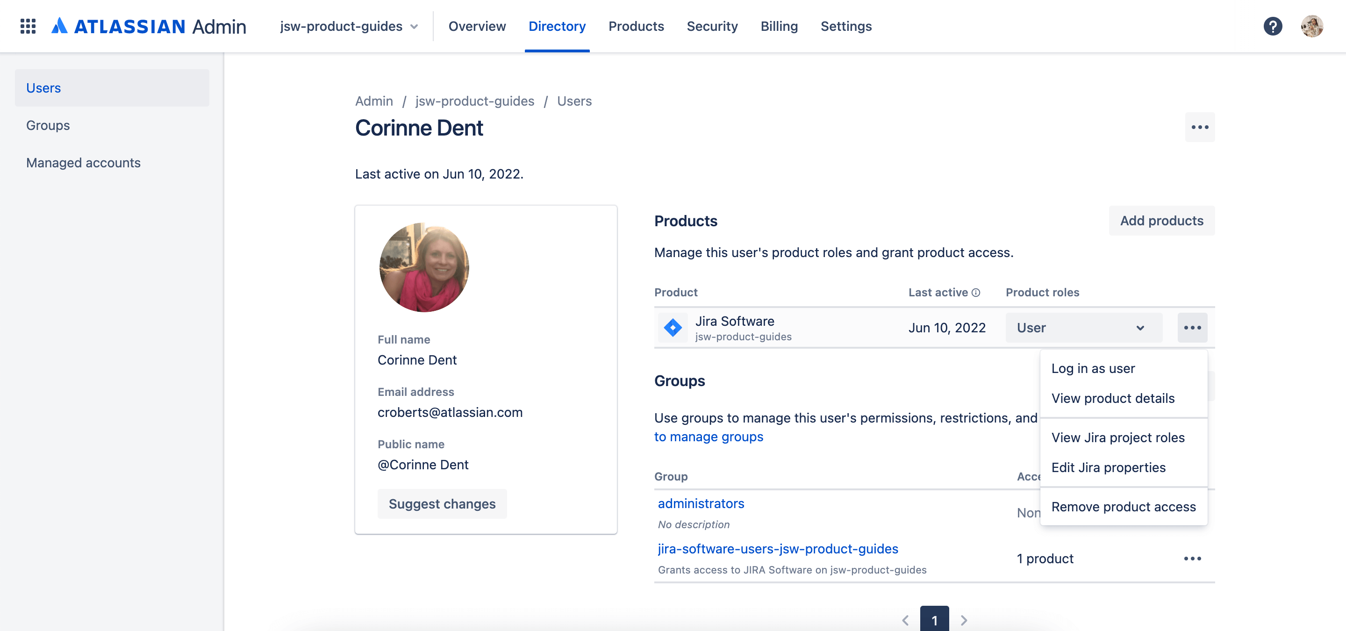Switch to the Security tab
This screenshot has height=631, width=1346.
(x=712, y=26)
